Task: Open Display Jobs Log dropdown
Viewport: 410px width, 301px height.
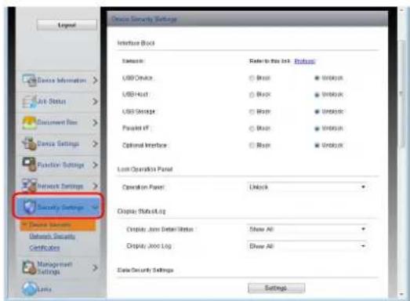Action: point(307,246)
